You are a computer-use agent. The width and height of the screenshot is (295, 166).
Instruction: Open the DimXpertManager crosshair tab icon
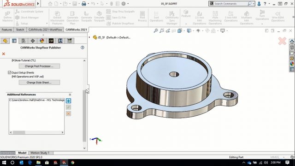(x=33, y=41)
